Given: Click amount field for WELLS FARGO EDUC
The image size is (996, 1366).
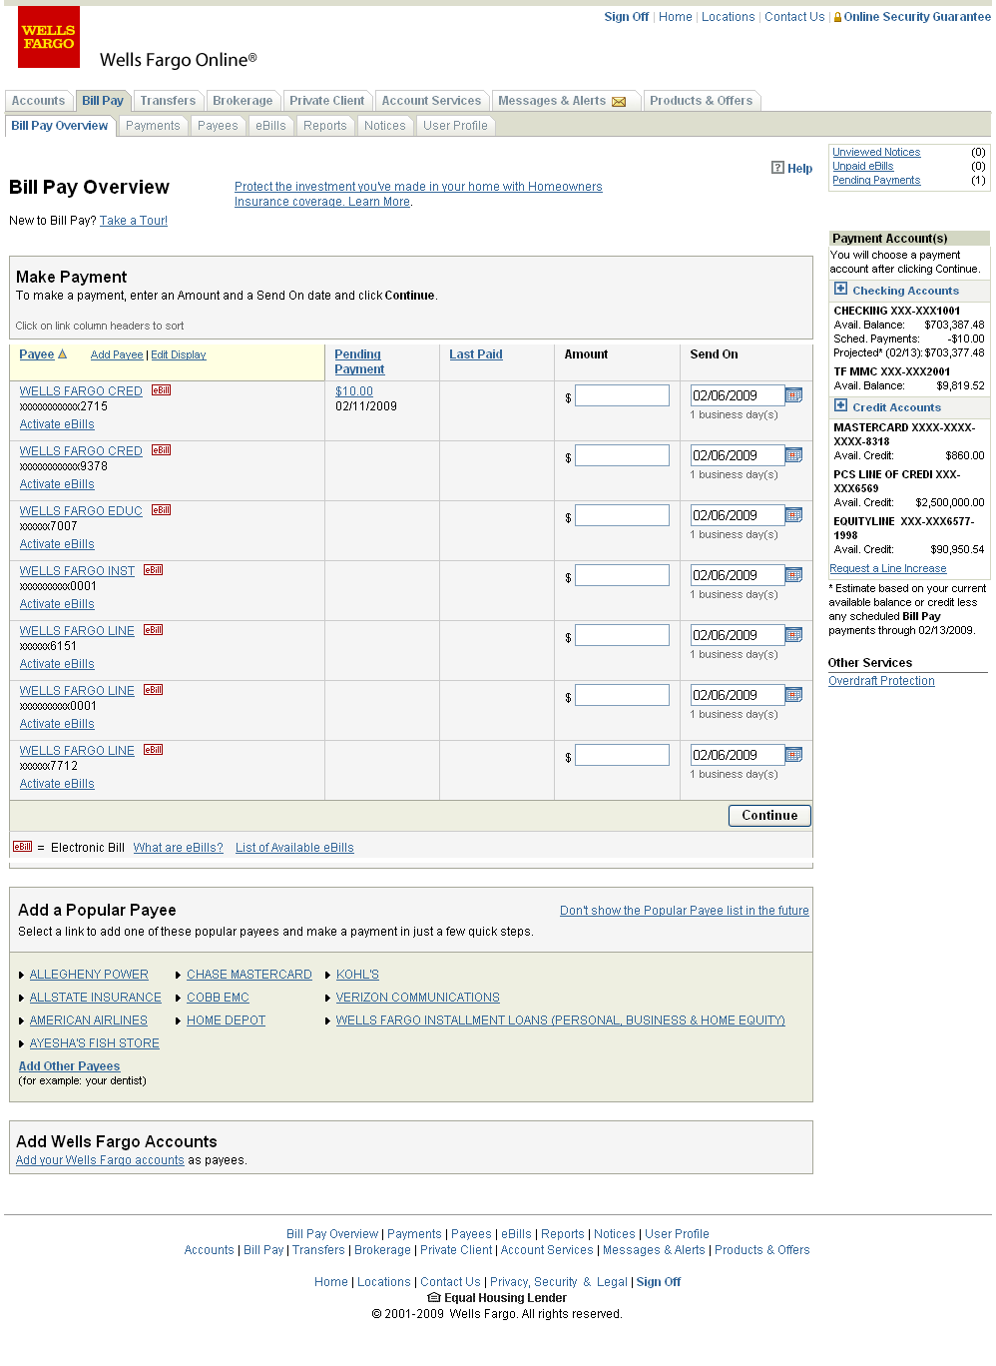Looking at the screenshot, I should (x=622, y=515).
